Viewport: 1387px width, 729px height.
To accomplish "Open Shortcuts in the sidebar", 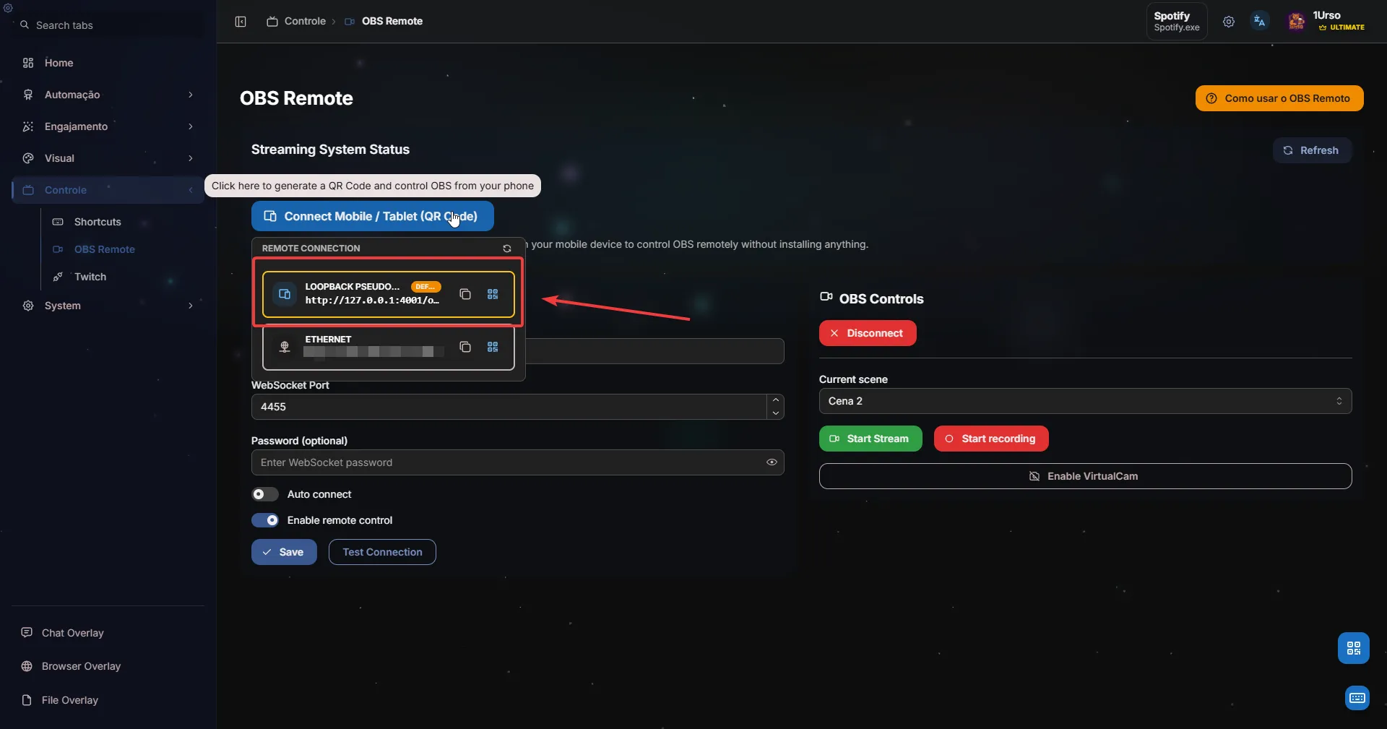I will tap(98, 222).
